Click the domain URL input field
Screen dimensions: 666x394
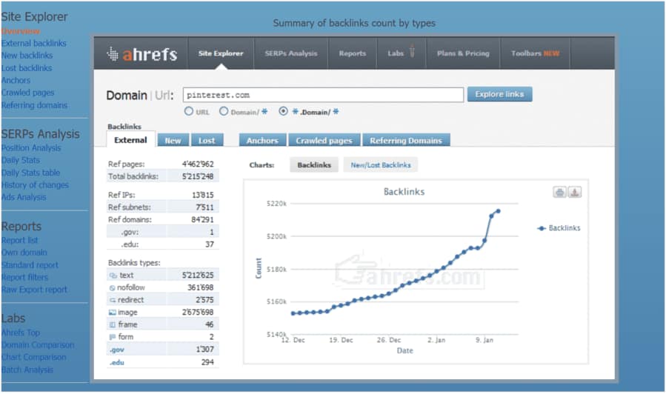(323, 95)
